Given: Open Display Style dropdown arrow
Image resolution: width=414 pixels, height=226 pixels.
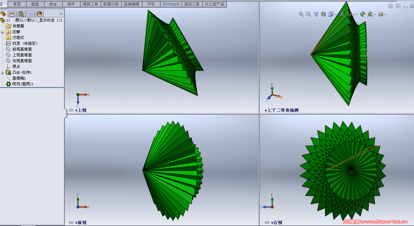Looking at the screenshot, I should pos(346,14).
